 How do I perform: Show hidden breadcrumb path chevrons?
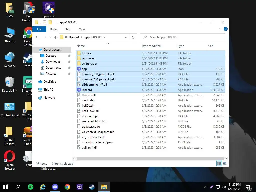[66, 37]
